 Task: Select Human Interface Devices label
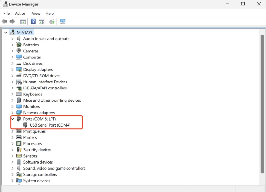(x=45, y=82)
